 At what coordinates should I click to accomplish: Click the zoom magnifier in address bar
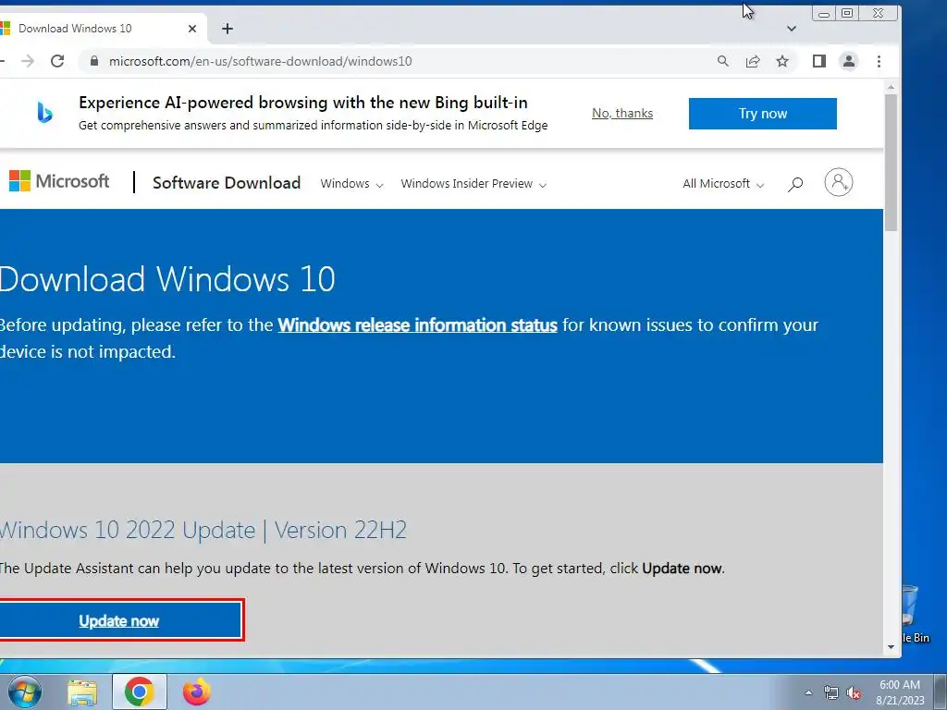pyautogui.click(x=723, y=61)
